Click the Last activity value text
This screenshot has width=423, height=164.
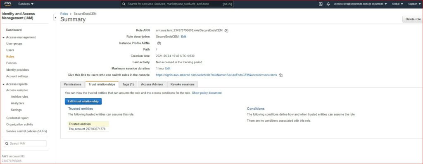(179, 62)
